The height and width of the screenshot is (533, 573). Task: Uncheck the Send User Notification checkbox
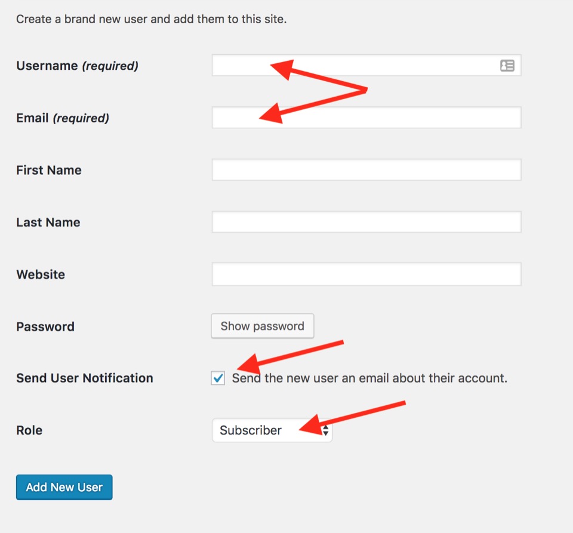coord(218,378)
